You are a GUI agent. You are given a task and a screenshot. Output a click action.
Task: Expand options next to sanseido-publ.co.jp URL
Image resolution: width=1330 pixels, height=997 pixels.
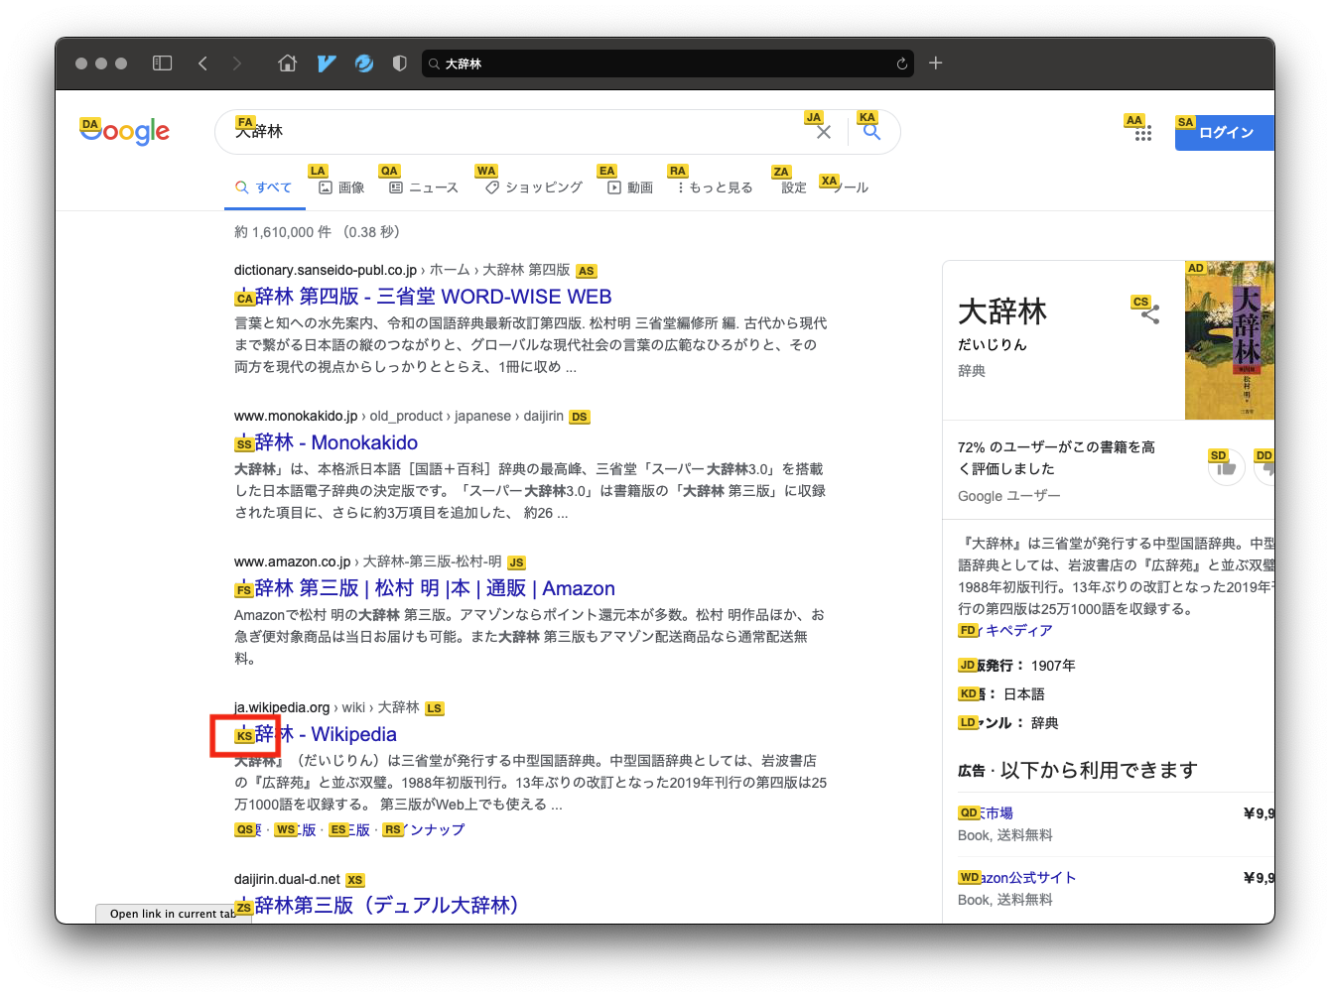[587, 271]
